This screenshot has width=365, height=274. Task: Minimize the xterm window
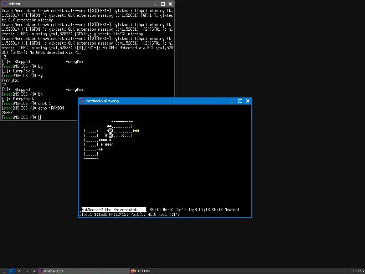155,4
